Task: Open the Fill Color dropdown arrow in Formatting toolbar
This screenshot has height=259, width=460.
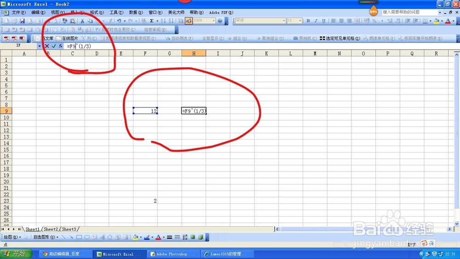Action: click(442, 21)
